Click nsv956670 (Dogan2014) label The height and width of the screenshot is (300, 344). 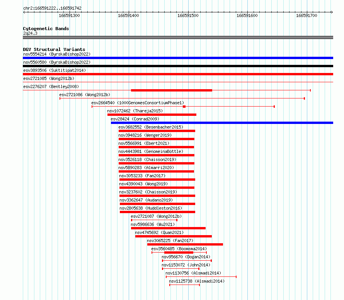tap(186, 257)
